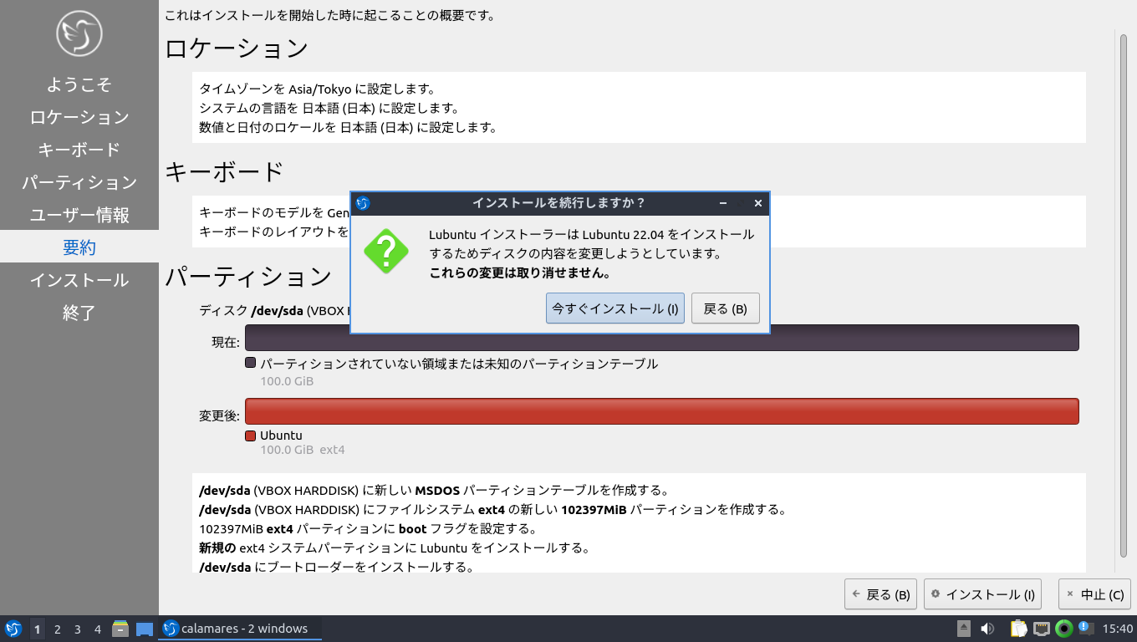Confirm with 今すぐインストール (I) button

pyautogui.click(x=615, y=308)
